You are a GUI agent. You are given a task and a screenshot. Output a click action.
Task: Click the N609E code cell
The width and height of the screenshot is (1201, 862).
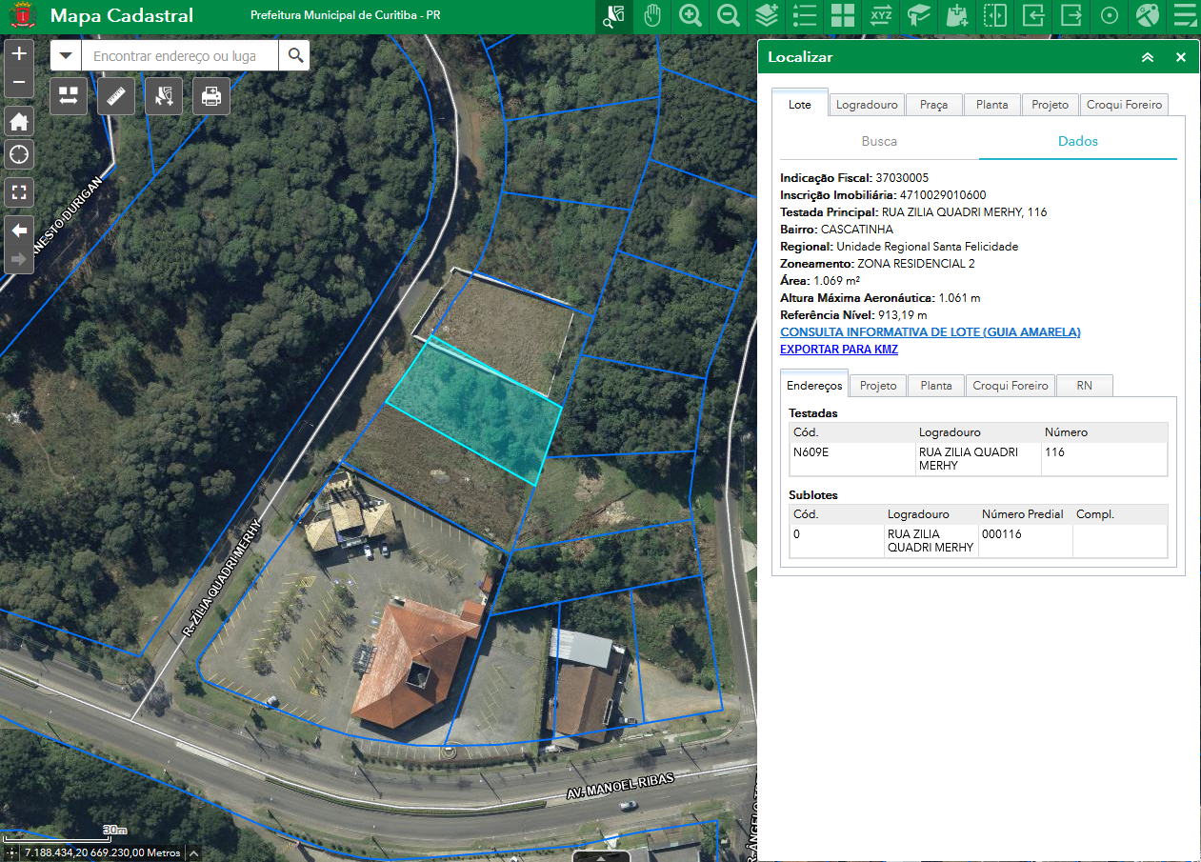[x=851, y=458]
